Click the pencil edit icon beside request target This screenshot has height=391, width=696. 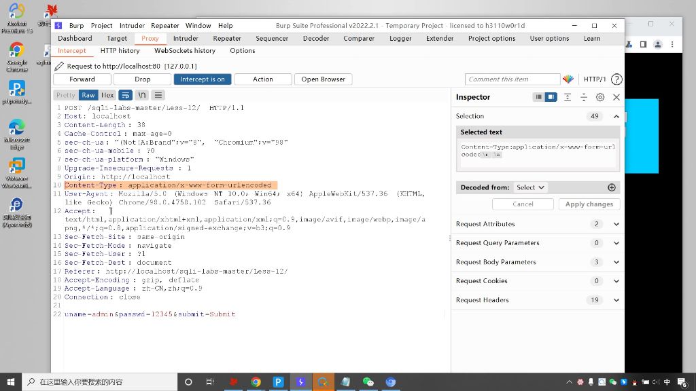click(59, 66)
